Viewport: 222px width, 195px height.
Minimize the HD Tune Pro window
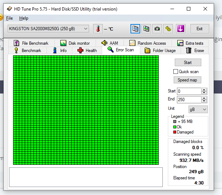point(172,9)
